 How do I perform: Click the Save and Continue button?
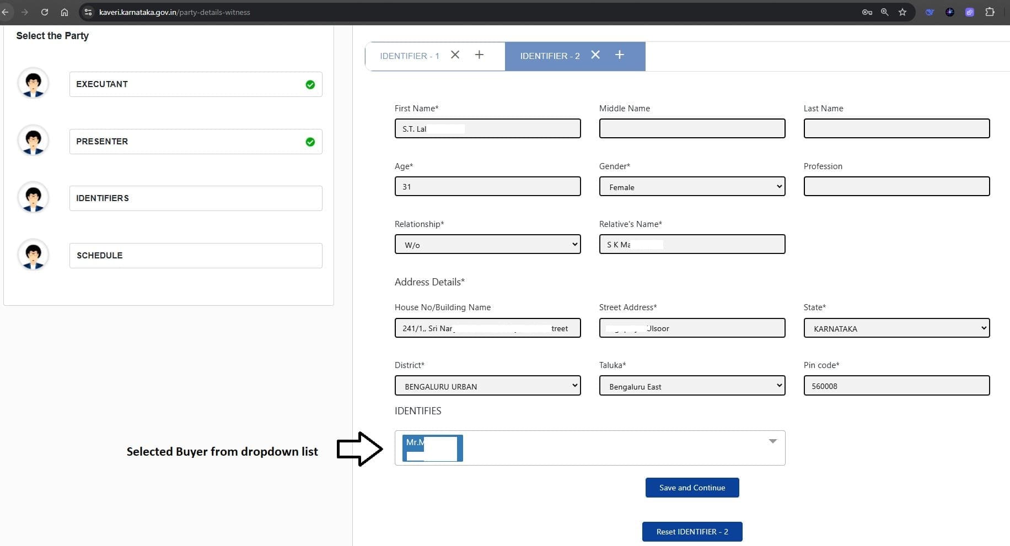[692, 488]
